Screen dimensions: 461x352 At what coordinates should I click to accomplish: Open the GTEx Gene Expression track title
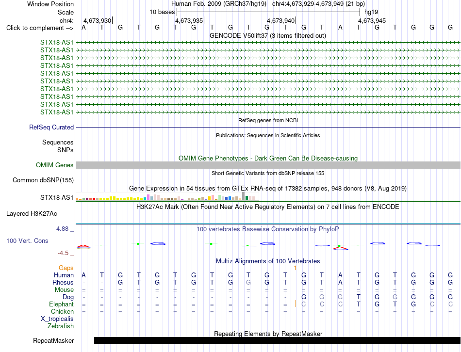point(268,188)
